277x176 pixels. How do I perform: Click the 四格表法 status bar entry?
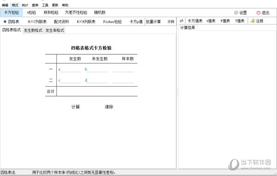click(8, 172)
